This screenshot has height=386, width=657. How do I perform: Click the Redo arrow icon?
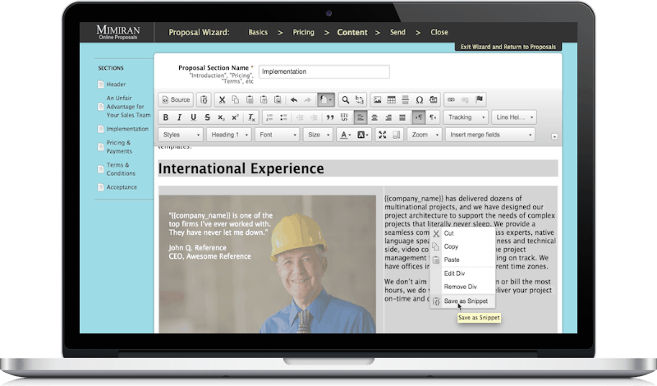click(307, 99)
